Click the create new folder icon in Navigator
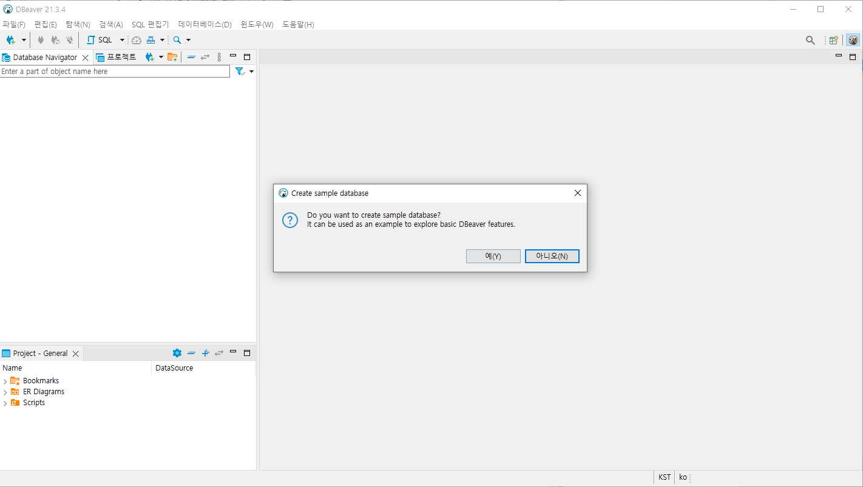 coord(172,57)
